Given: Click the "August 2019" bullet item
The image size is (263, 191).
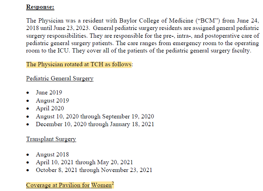Looking at the screenshot, I should pyautogui.click(x=52, y=100).
